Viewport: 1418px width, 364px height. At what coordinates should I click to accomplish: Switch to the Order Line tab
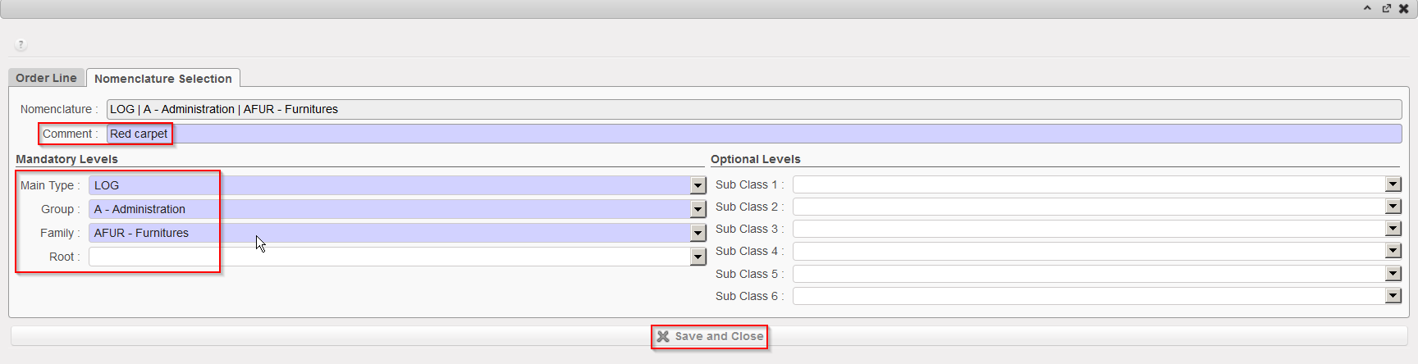pyautogui.click(x=46, y=78)
